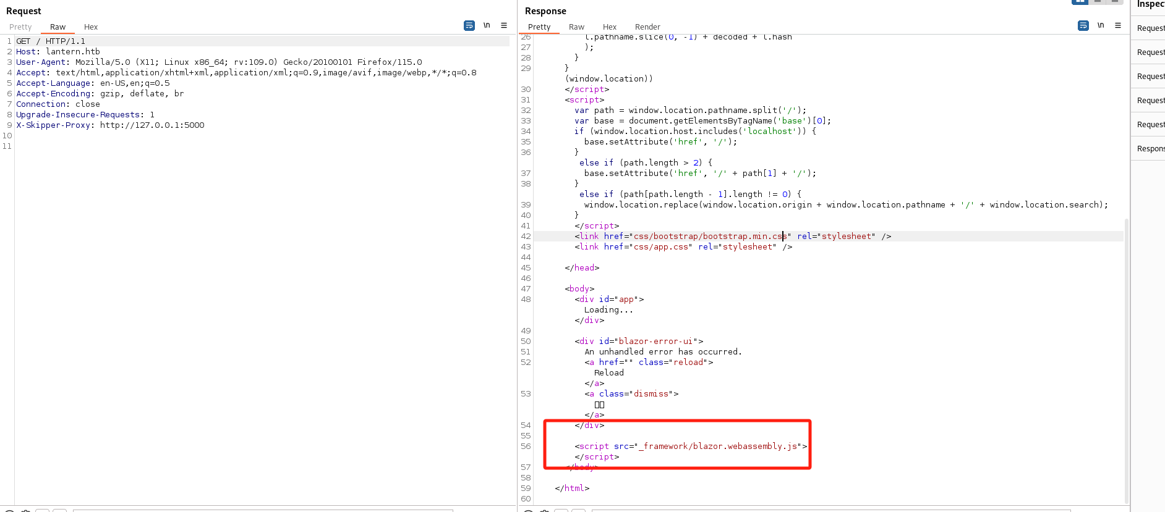1165x512 pixels.
Task: Click the <body> tag line
Action: (x=579, y=289)
